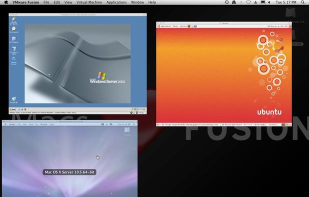Click the Start button in Windows VM
The width and height of the screenshot is (309, 197).
point(12,109)
